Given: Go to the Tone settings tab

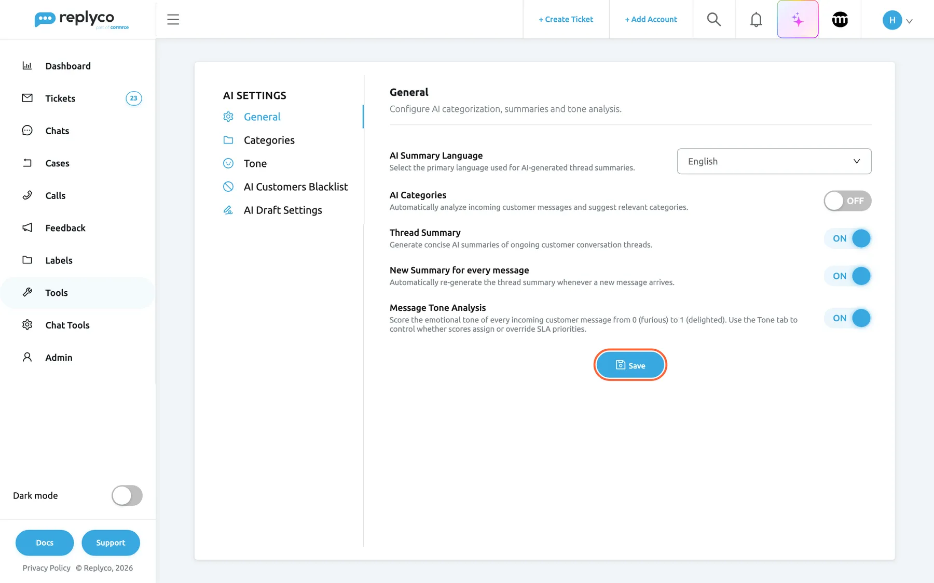Looking at the screenshot, I should point(255,163).
